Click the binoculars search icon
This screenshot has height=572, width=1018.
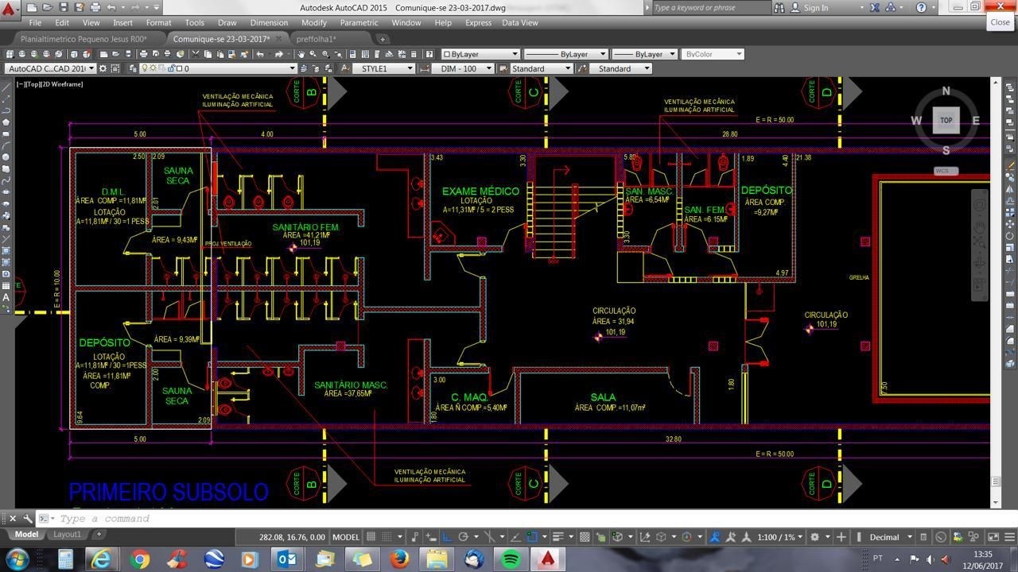(778, 7)
